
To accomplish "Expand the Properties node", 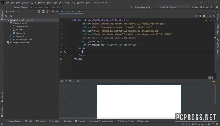I will [x=11, y=30].
